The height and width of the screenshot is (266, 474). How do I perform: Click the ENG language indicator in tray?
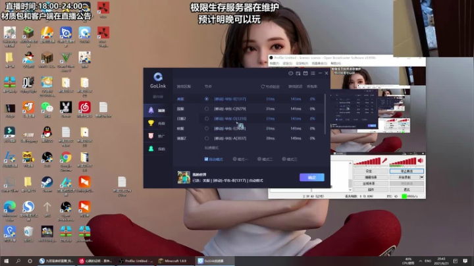(428, 261)
